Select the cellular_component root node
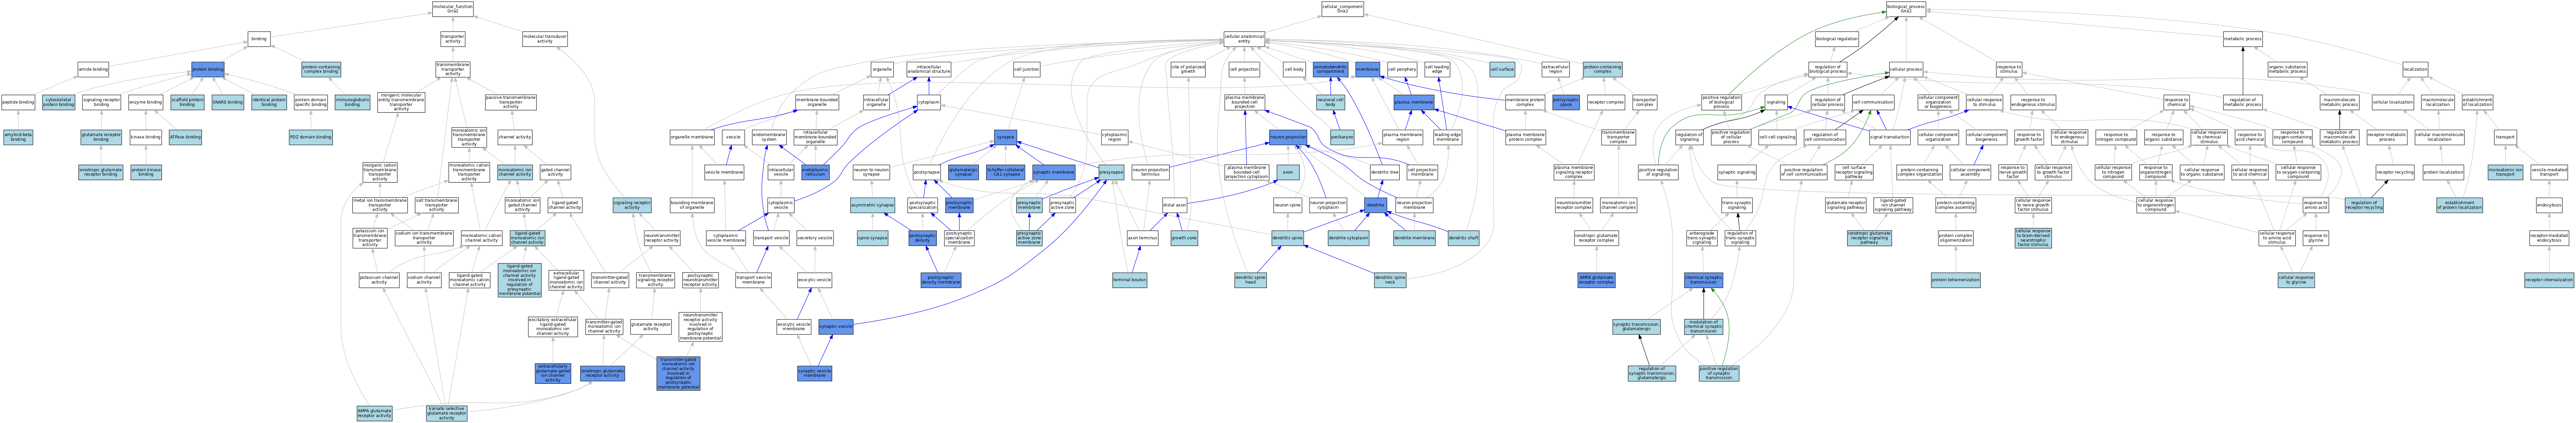This screenshot has width=2576, height=423. (1342, 9)
